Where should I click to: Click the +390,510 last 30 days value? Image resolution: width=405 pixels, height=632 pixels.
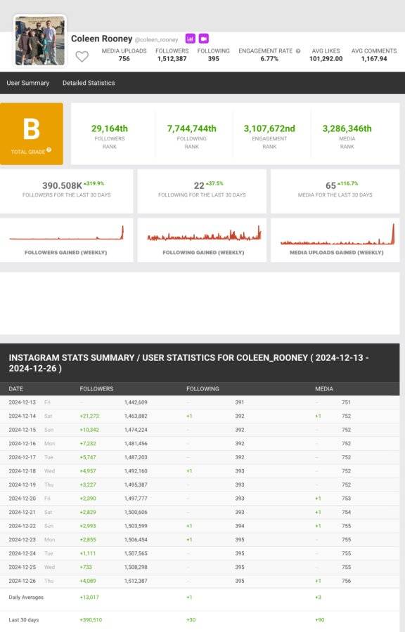point(91,620)
